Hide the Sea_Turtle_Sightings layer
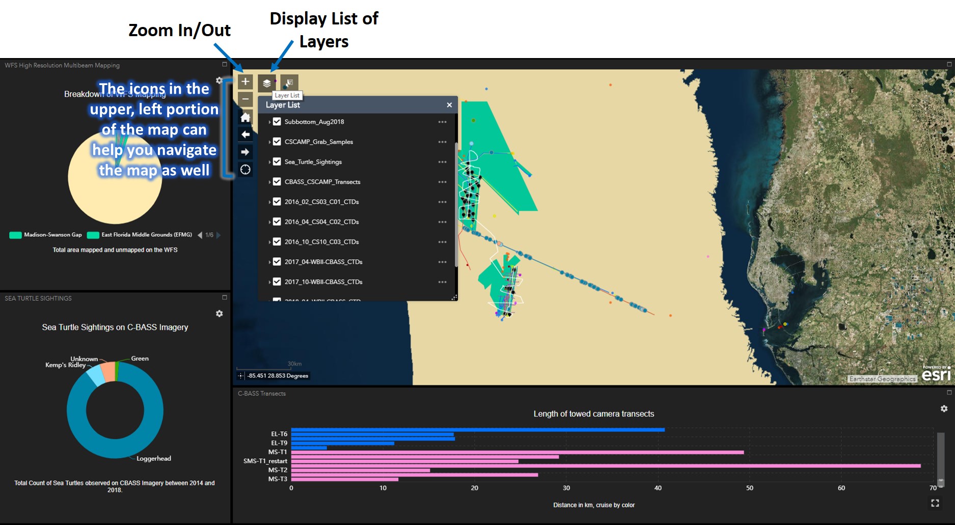Screen dimensions: 955x525 pyautogui.click(x=277, y=162)
